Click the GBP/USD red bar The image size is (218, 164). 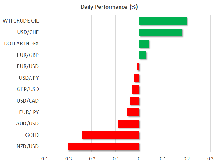[135, 90]
